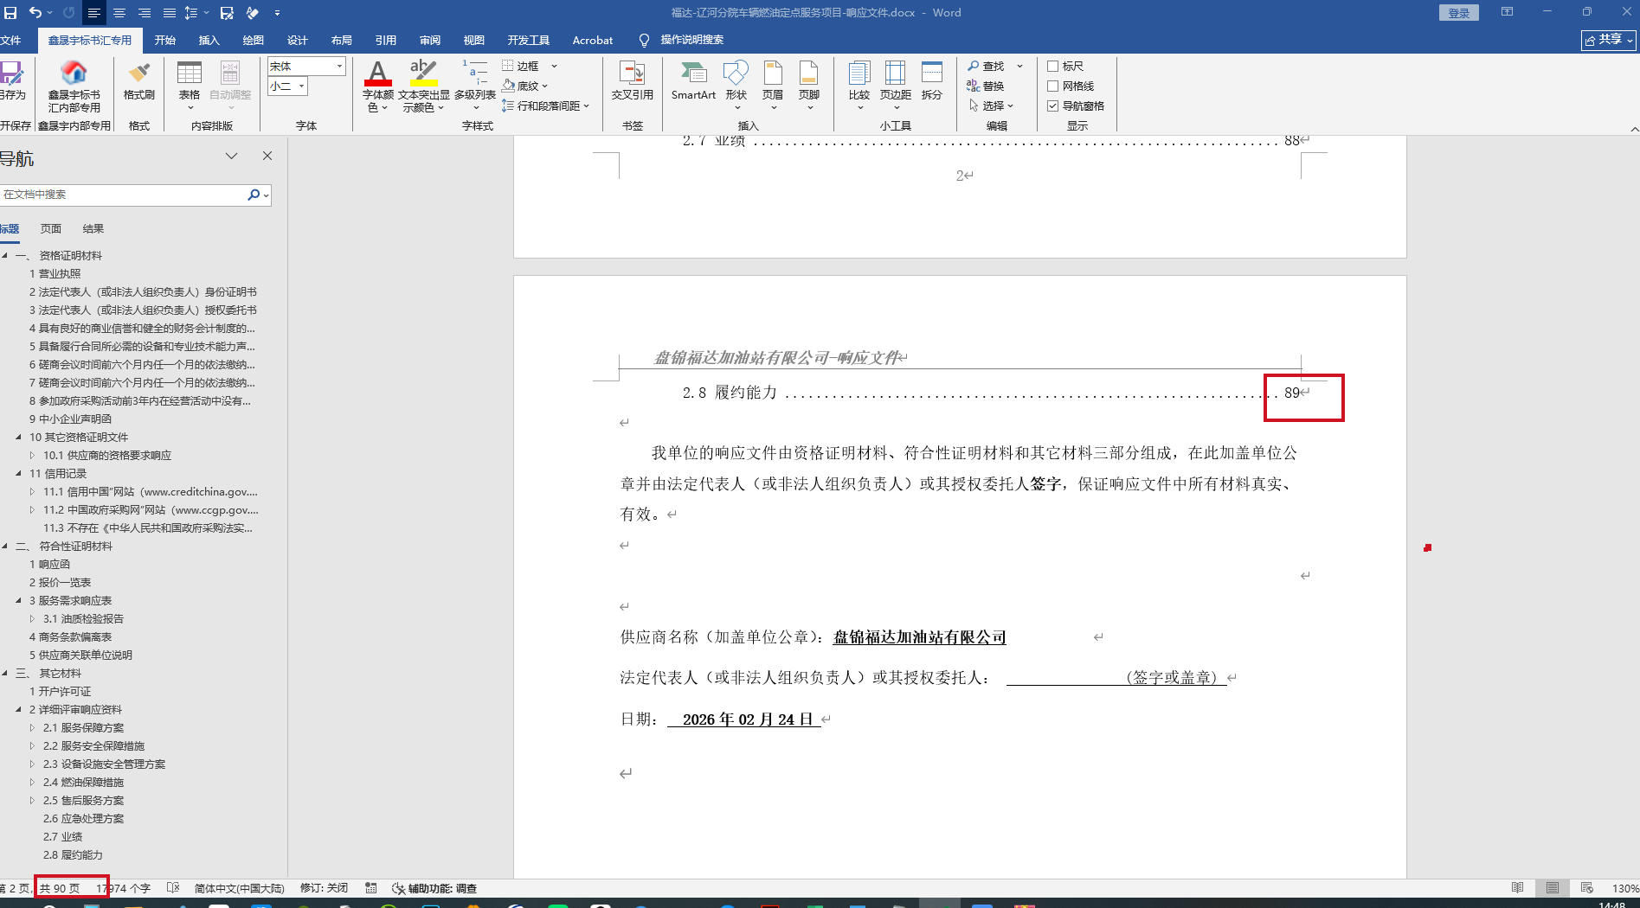1640x908 pixels.
Task: Open the 形状 shapes gallery
Action: pyautogui.click(x=736, y=85)
